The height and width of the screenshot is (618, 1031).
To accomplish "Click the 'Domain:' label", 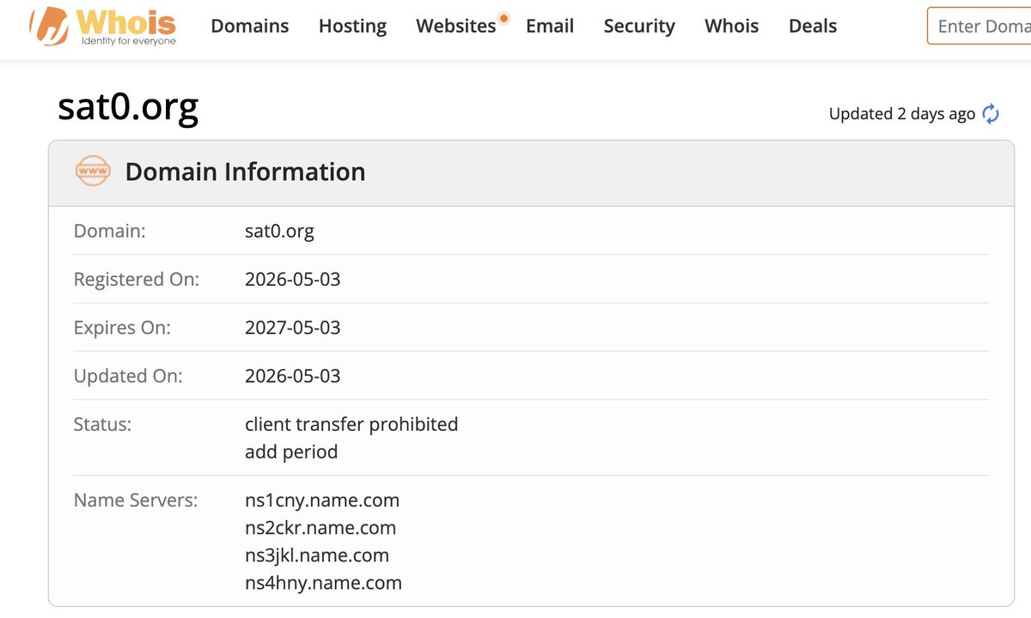I will tap(110, 231).
